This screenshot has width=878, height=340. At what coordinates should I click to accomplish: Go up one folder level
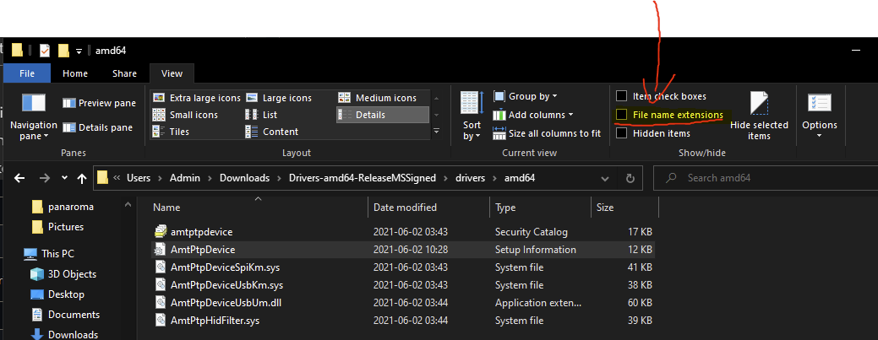tap(82, 178)
